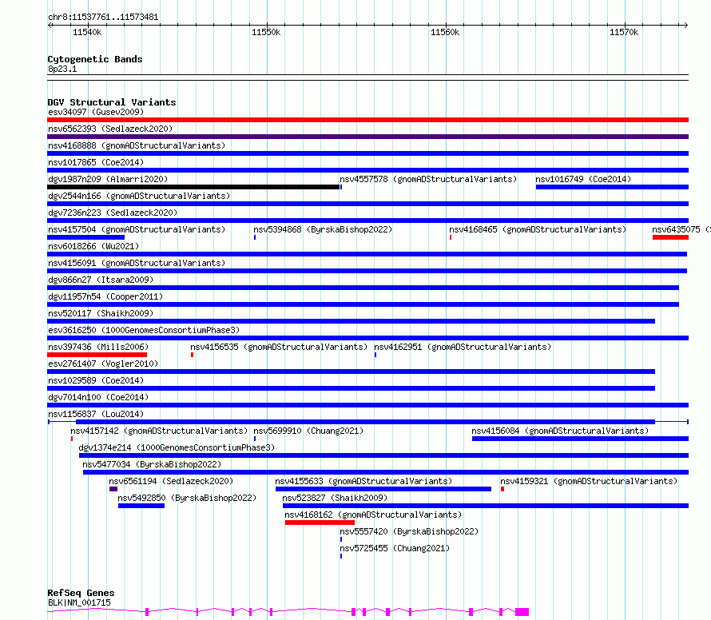Select the black dgv1987n209 (Almarri2020) bar
The height and width of the screenshot is (620, 711).
click(x=193, y=187)
